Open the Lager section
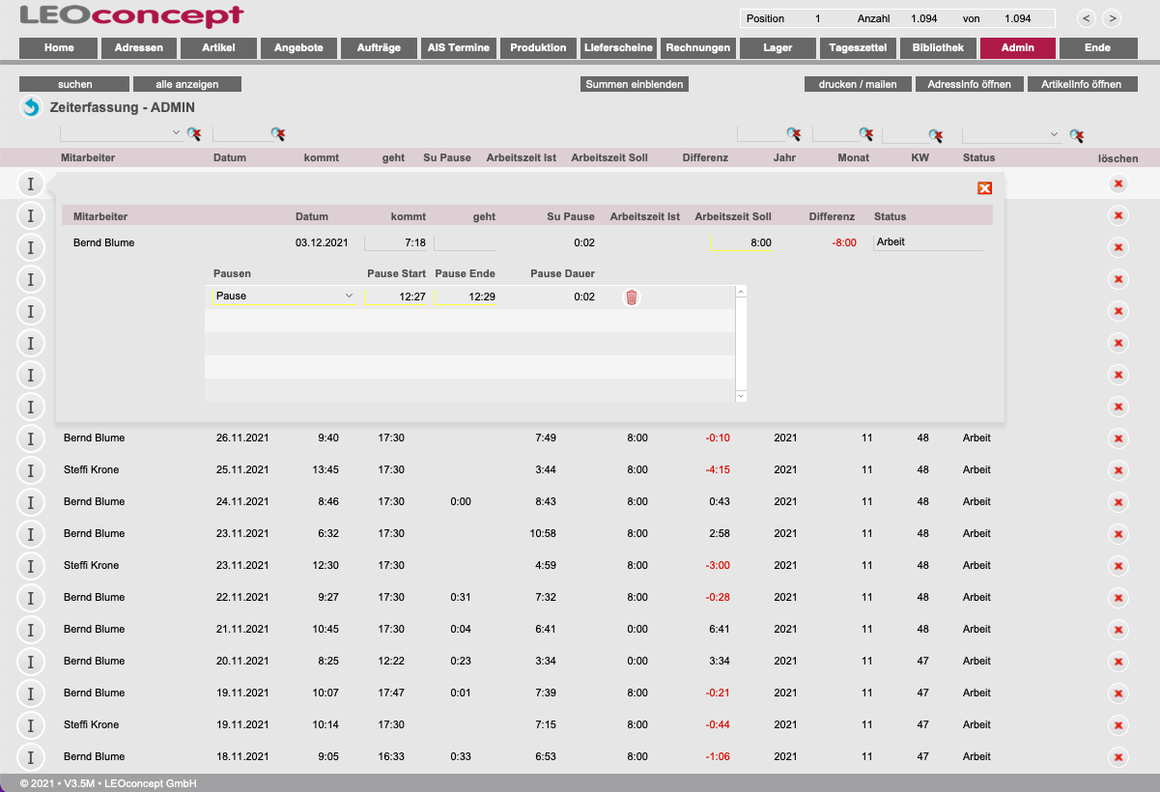Viewport: 1160px width, 792px height. [778, 47]
